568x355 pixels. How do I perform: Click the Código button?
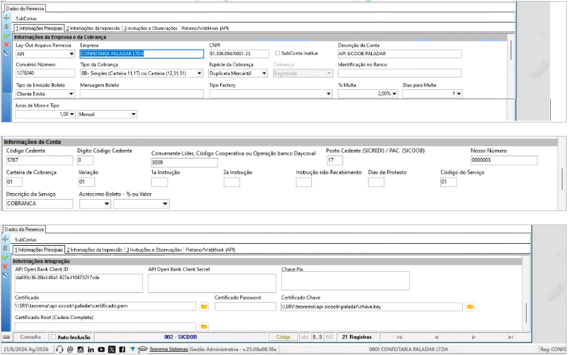point(283,337)
